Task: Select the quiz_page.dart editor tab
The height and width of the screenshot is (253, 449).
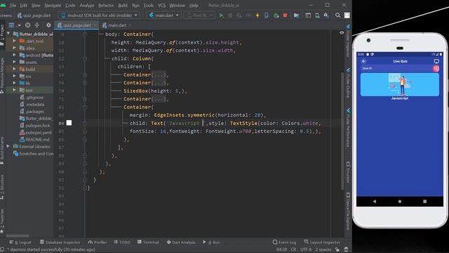Action: coord(76,25)
